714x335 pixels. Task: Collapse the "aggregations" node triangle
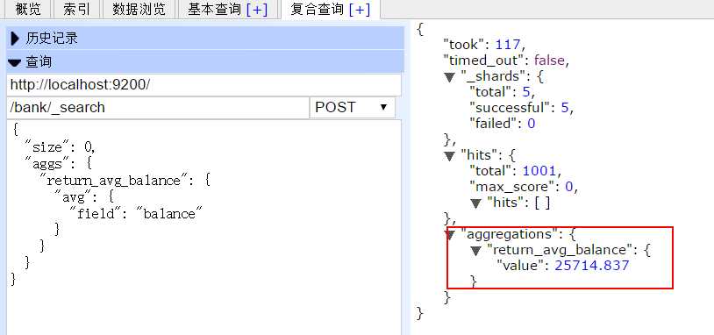[450, 235]
